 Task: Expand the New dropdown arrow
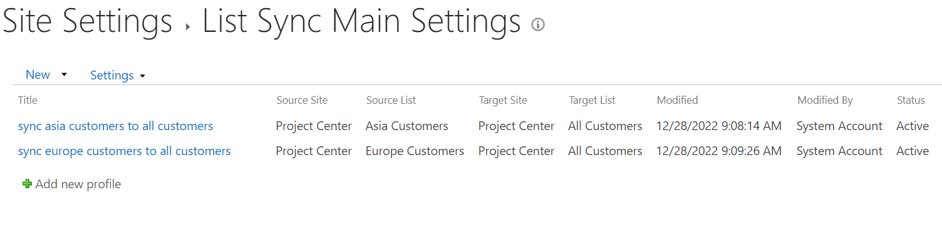pos(64,74)
